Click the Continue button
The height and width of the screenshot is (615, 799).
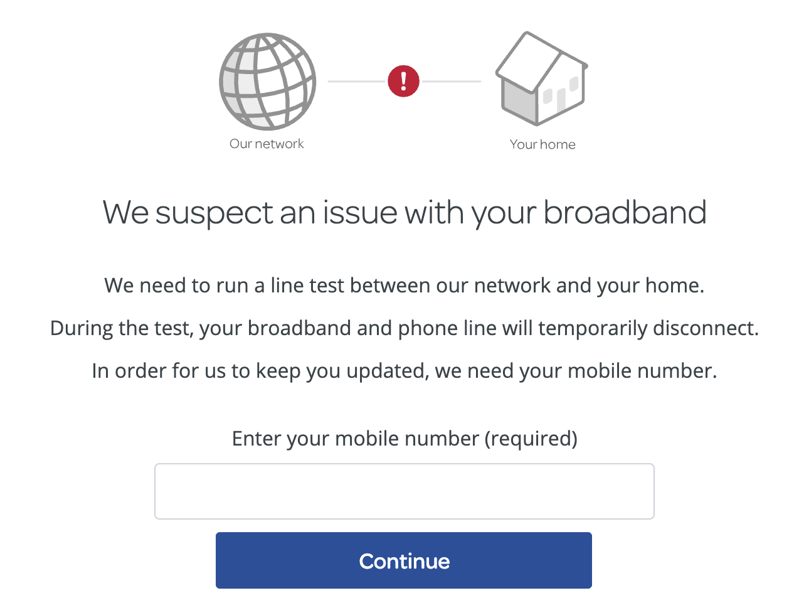click(404, 560)
